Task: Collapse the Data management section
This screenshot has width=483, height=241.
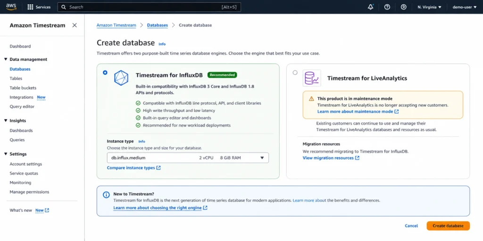Action: click(x=6, y=59)
